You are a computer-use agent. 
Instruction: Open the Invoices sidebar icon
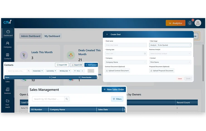click(8, 89)
